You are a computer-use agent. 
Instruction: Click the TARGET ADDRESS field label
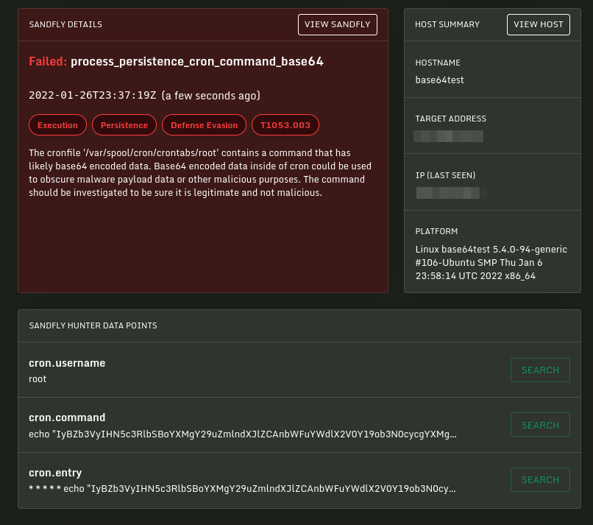pos(450,119)
